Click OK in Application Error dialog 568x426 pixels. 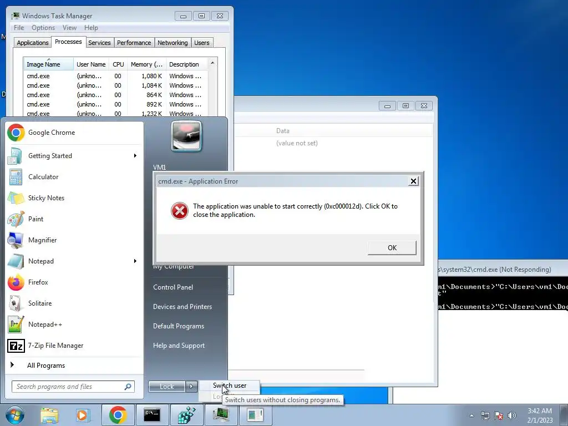click(392, 248)
